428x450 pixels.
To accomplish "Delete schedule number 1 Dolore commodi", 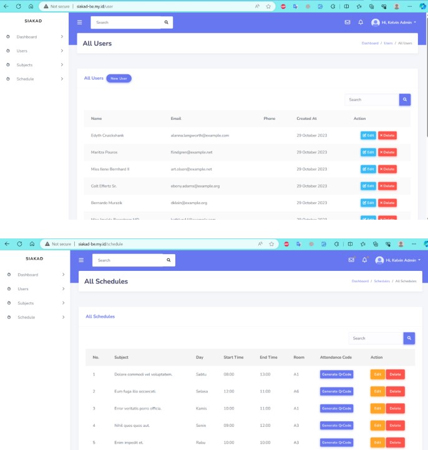I will 395,374.
